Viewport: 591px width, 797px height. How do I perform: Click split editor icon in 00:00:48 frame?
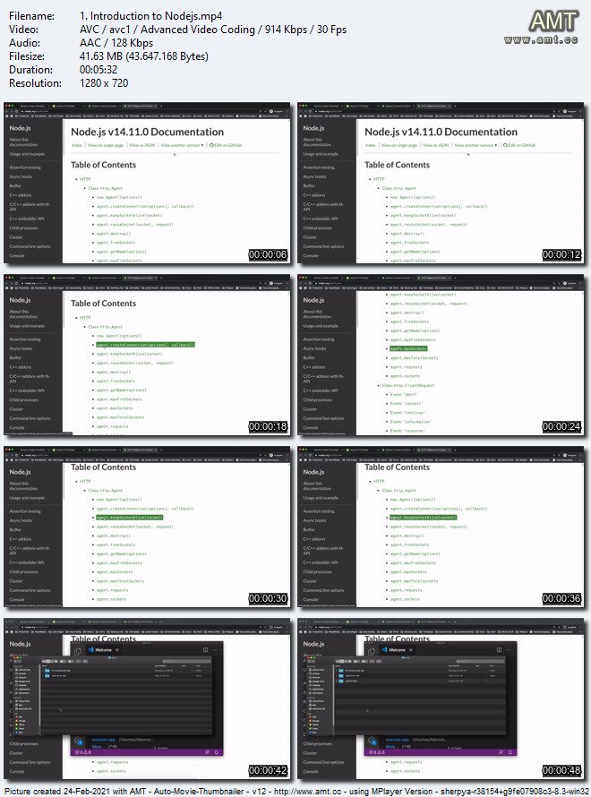499,650
